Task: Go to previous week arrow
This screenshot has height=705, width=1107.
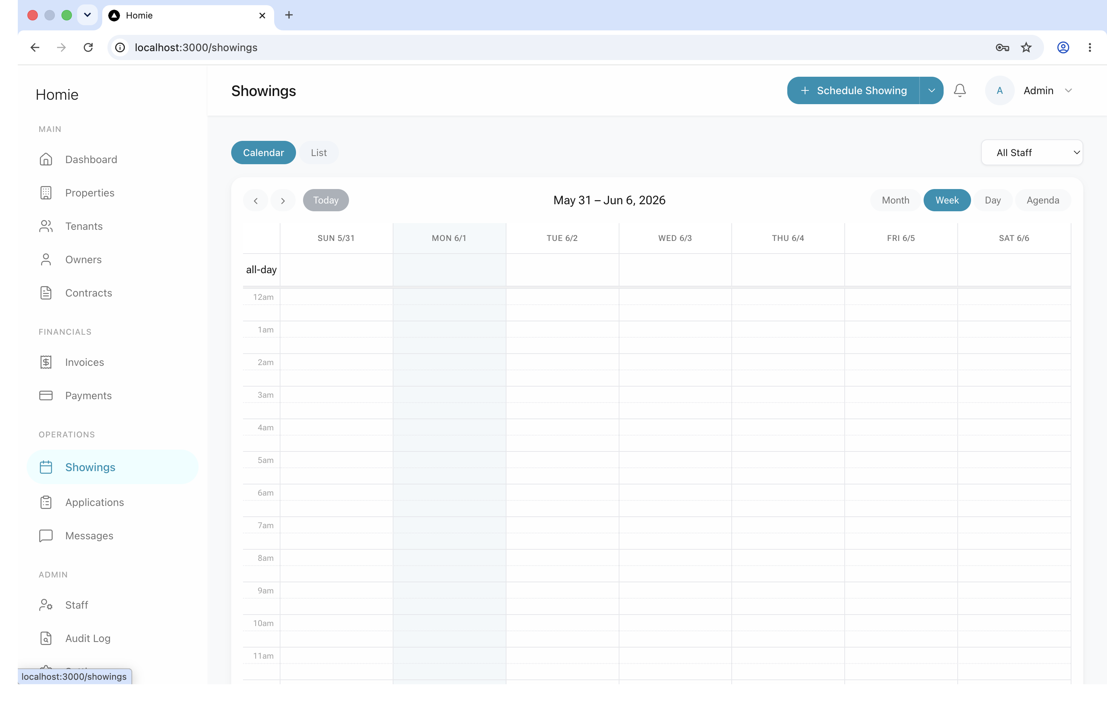Action: point(256,201)
